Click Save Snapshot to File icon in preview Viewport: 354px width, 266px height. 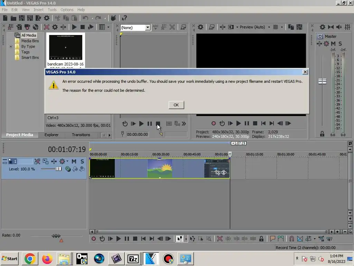tap(299, 27)
